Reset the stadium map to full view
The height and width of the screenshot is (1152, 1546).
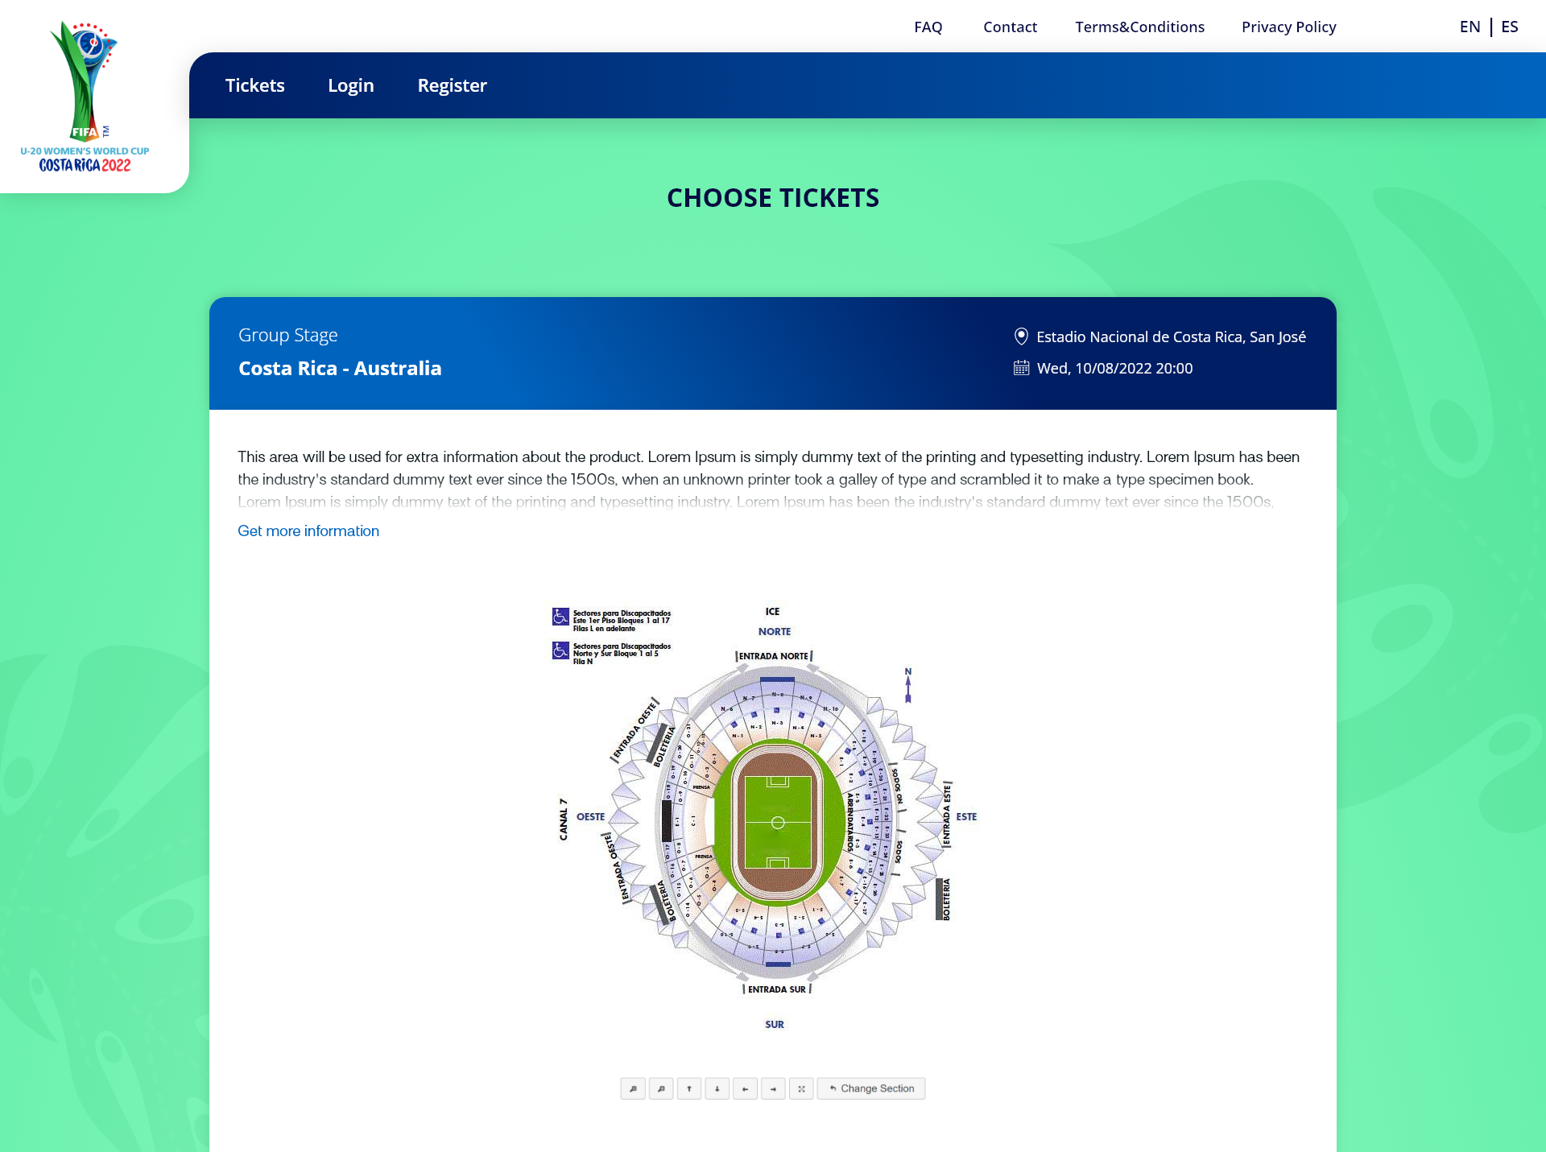coord(802,1088)
